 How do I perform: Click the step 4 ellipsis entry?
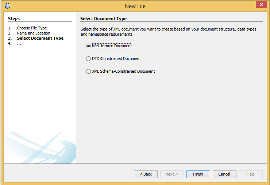(x=19, y=43)
